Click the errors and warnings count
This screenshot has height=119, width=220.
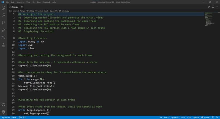[x=22, y=117]
